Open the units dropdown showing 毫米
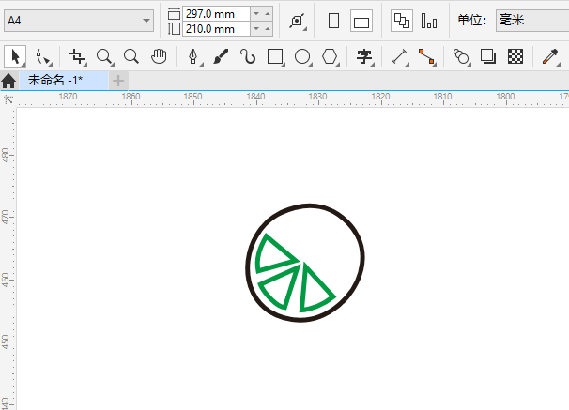Image resolution: width=569 pixels, height=410 pixels. pos(532,21)
